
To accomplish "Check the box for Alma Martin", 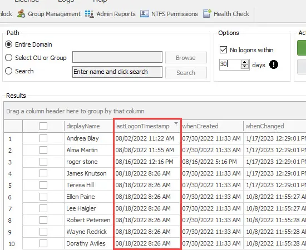I will point(43,150).
